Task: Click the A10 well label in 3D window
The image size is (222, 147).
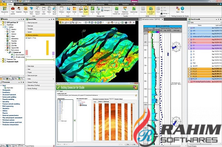Action: [104, 70]
